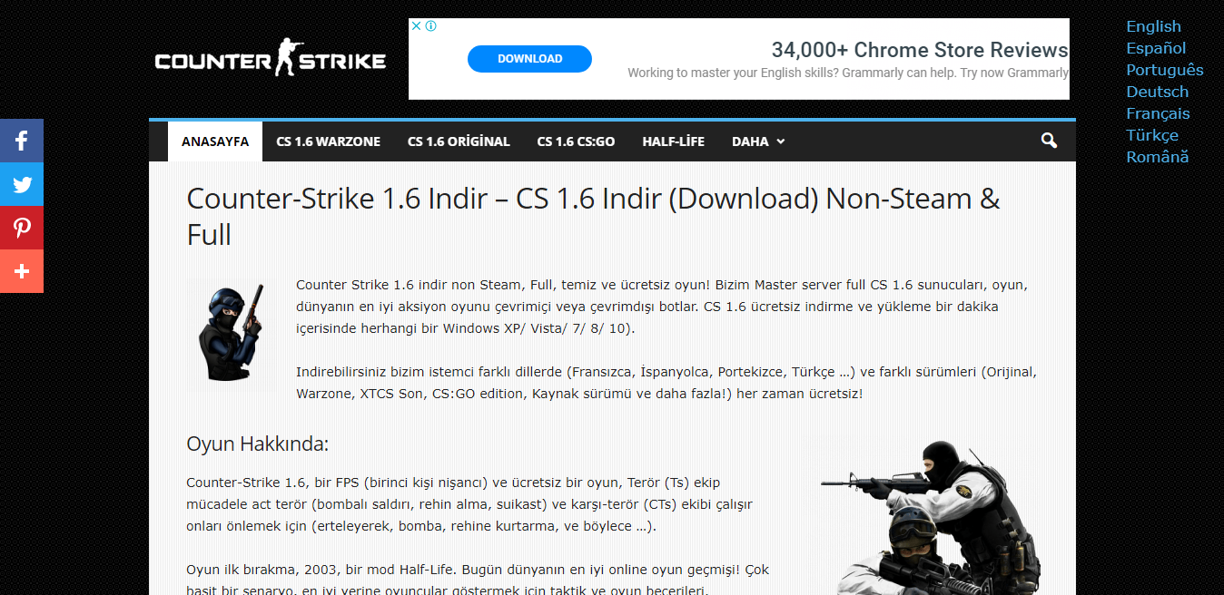Pin page with Pinterest sidebar icon

[x=22, y=228]
